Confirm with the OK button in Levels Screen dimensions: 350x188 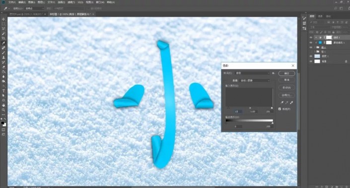tap(286, 73)
